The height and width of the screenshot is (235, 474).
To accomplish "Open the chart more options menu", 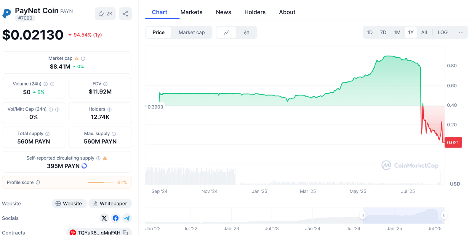I will click(x=461, y=33).
